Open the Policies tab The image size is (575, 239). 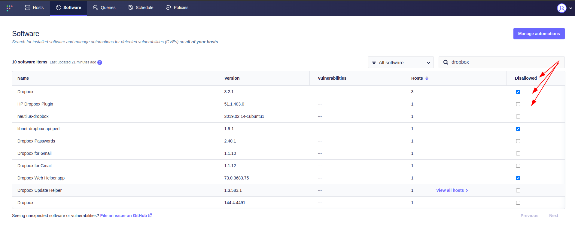point(177,8)
